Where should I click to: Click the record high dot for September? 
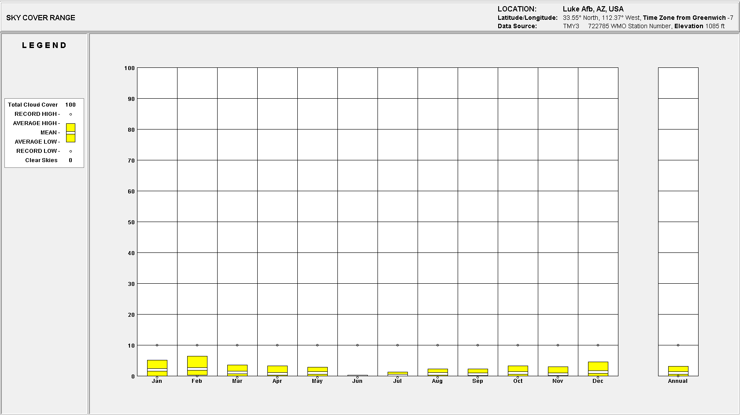(x=477, y=345)
